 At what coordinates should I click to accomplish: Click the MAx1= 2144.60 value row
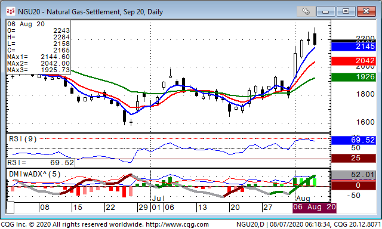[x=38, y=57]
